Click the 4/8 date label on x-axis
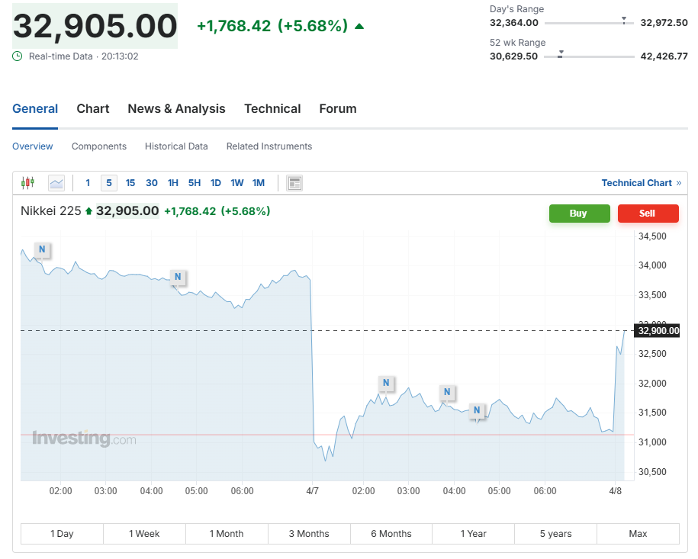 point(615,491)
